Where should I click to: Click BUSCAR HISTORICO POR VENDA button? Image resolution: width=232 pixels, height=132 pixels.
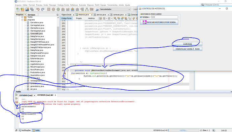(159, 22)
